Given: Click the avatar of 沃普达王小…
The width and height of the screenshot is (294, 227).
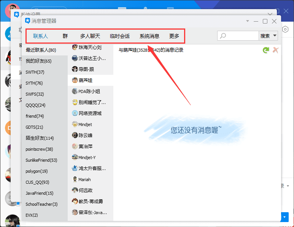Looking at the screenshot, I should [x=75, y=58].
